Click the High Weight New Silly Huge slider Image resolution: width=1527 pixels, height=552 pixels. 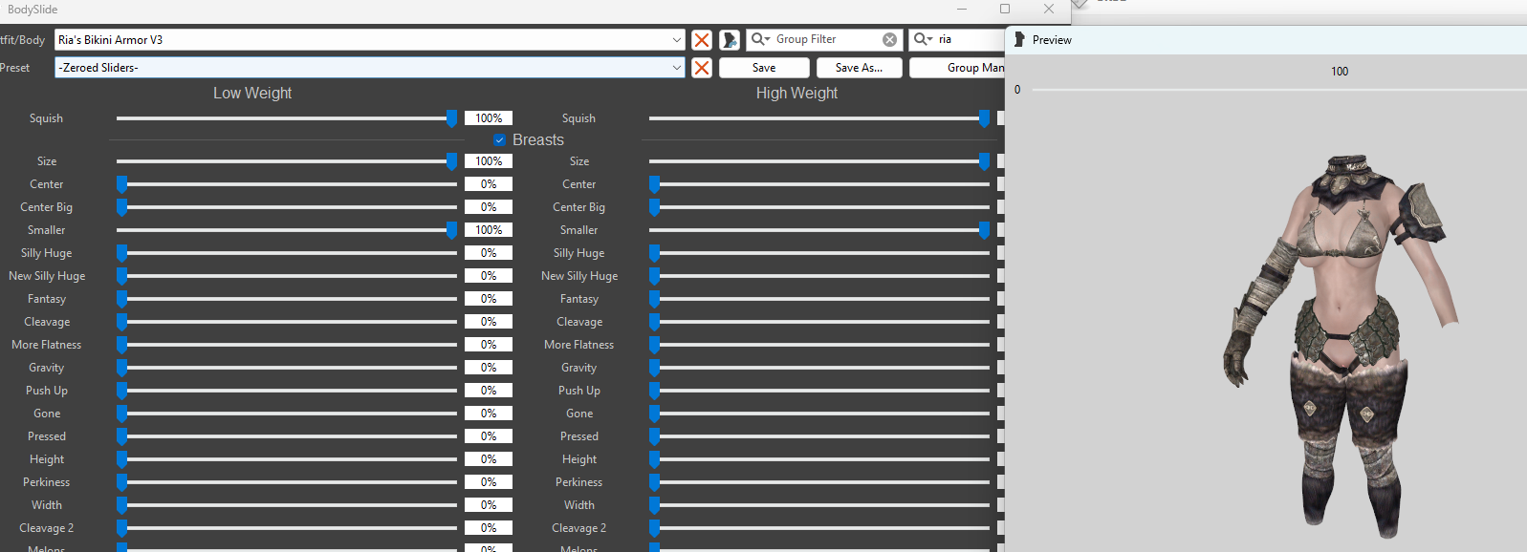click(819, 276)
